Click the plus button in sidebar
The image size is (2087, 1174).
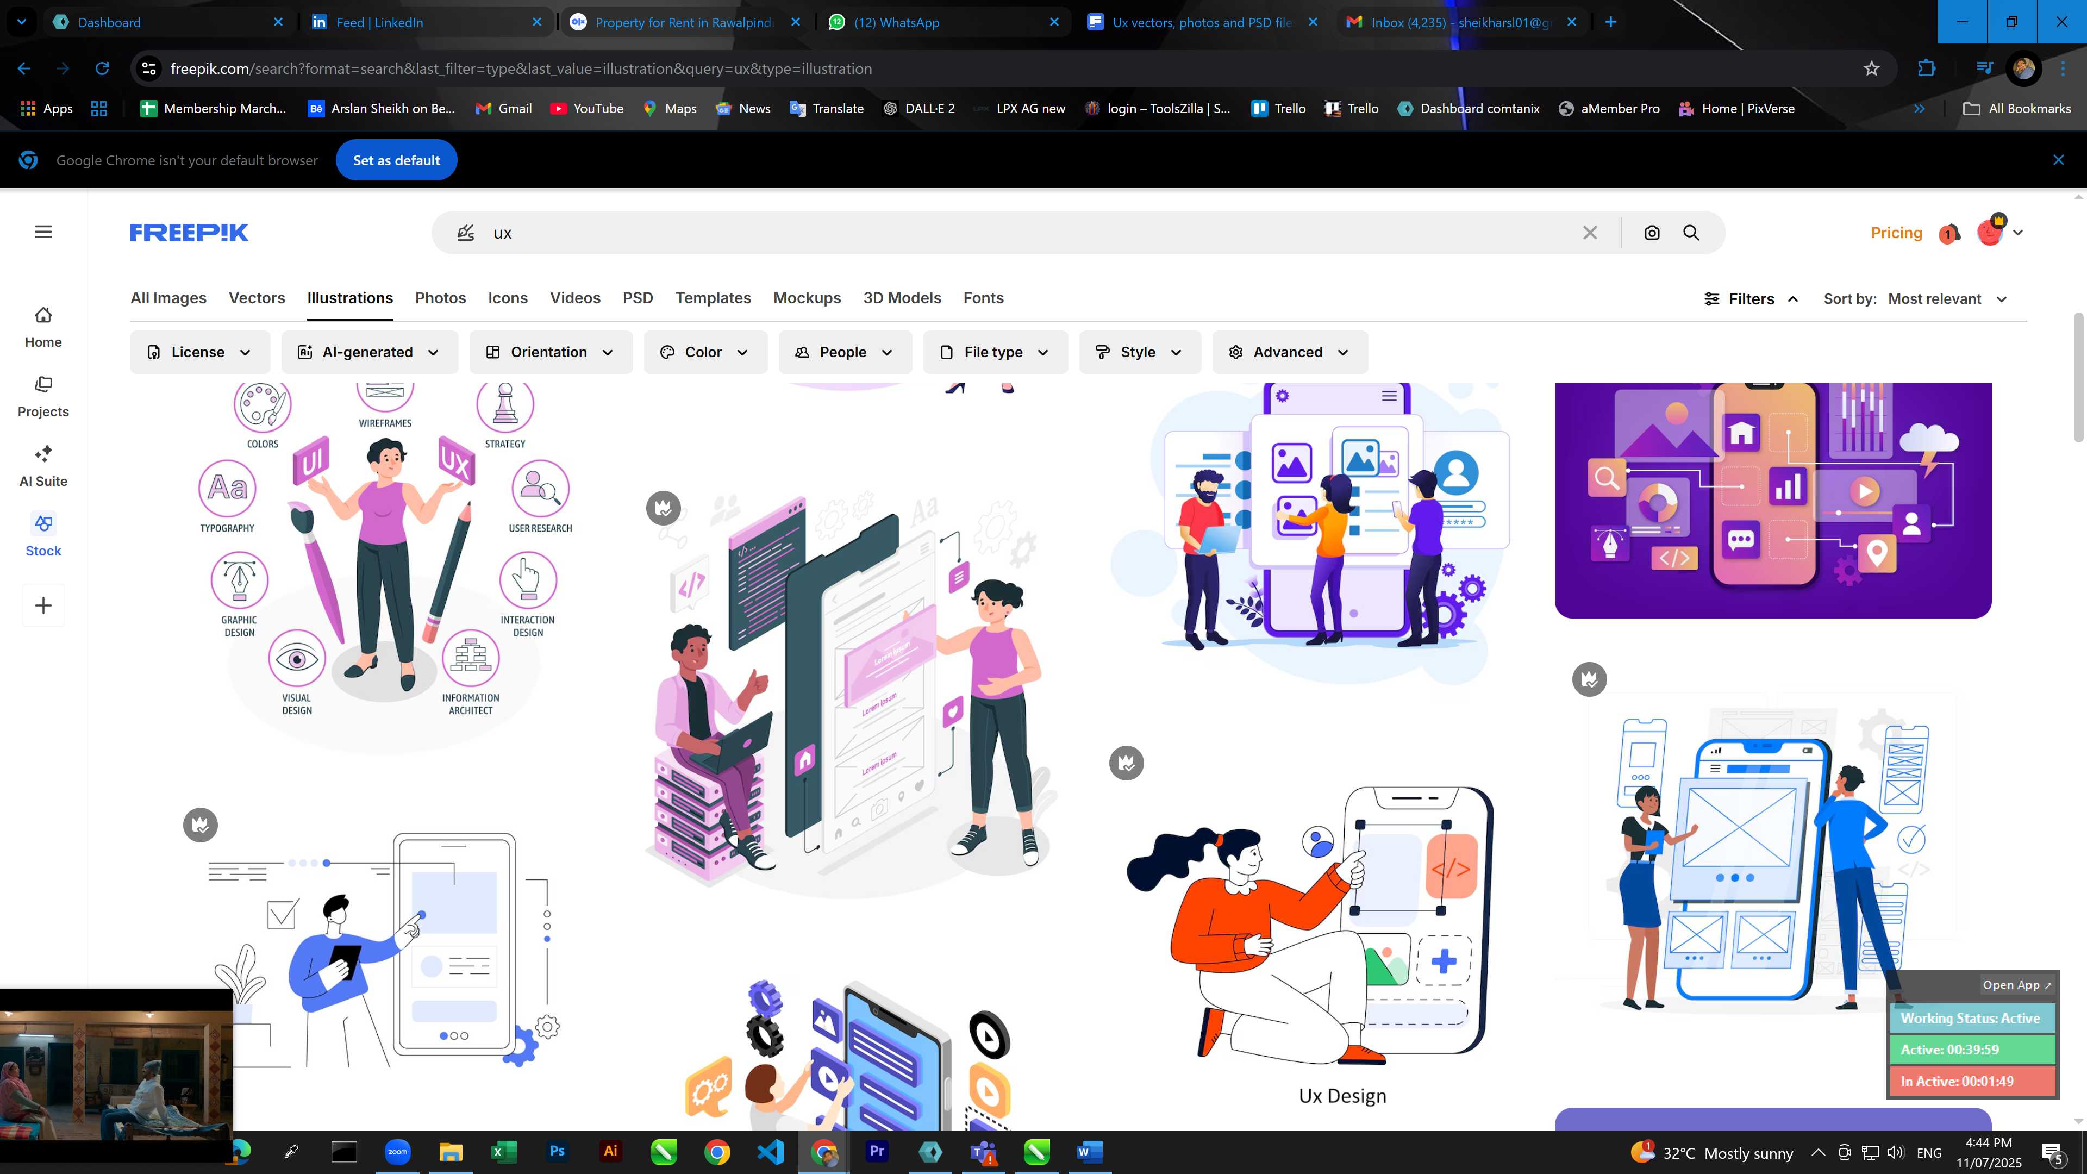43,605
